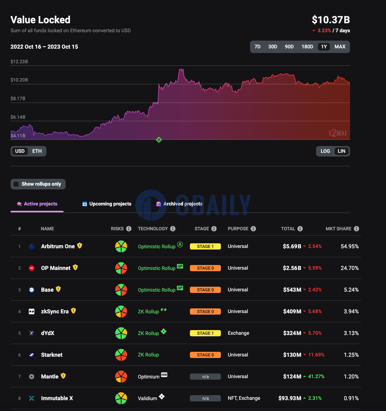Click the $5.69B total value cell
386x411 pixels.
point(292,246)
